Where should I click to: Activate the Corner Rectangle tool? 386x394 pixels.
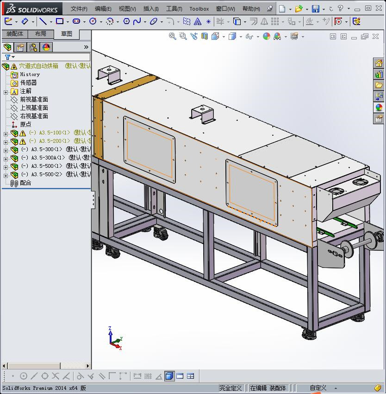[x=61, y=21]
